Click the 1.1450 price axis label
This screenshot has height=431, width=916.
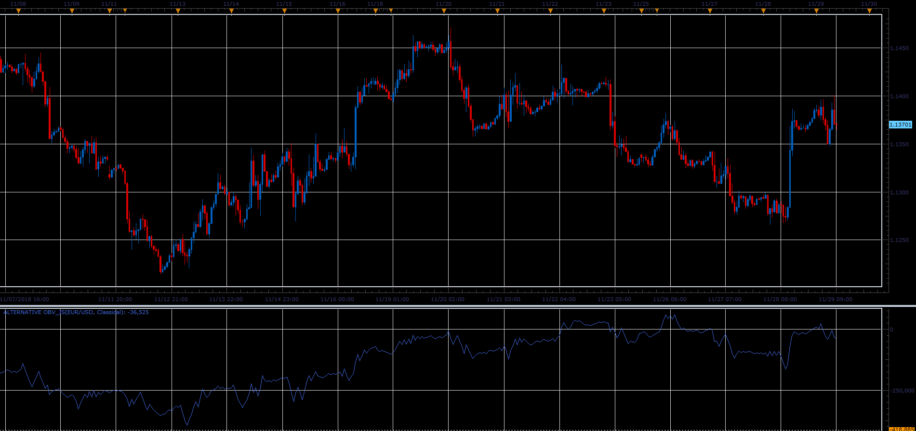coord(899,48)
